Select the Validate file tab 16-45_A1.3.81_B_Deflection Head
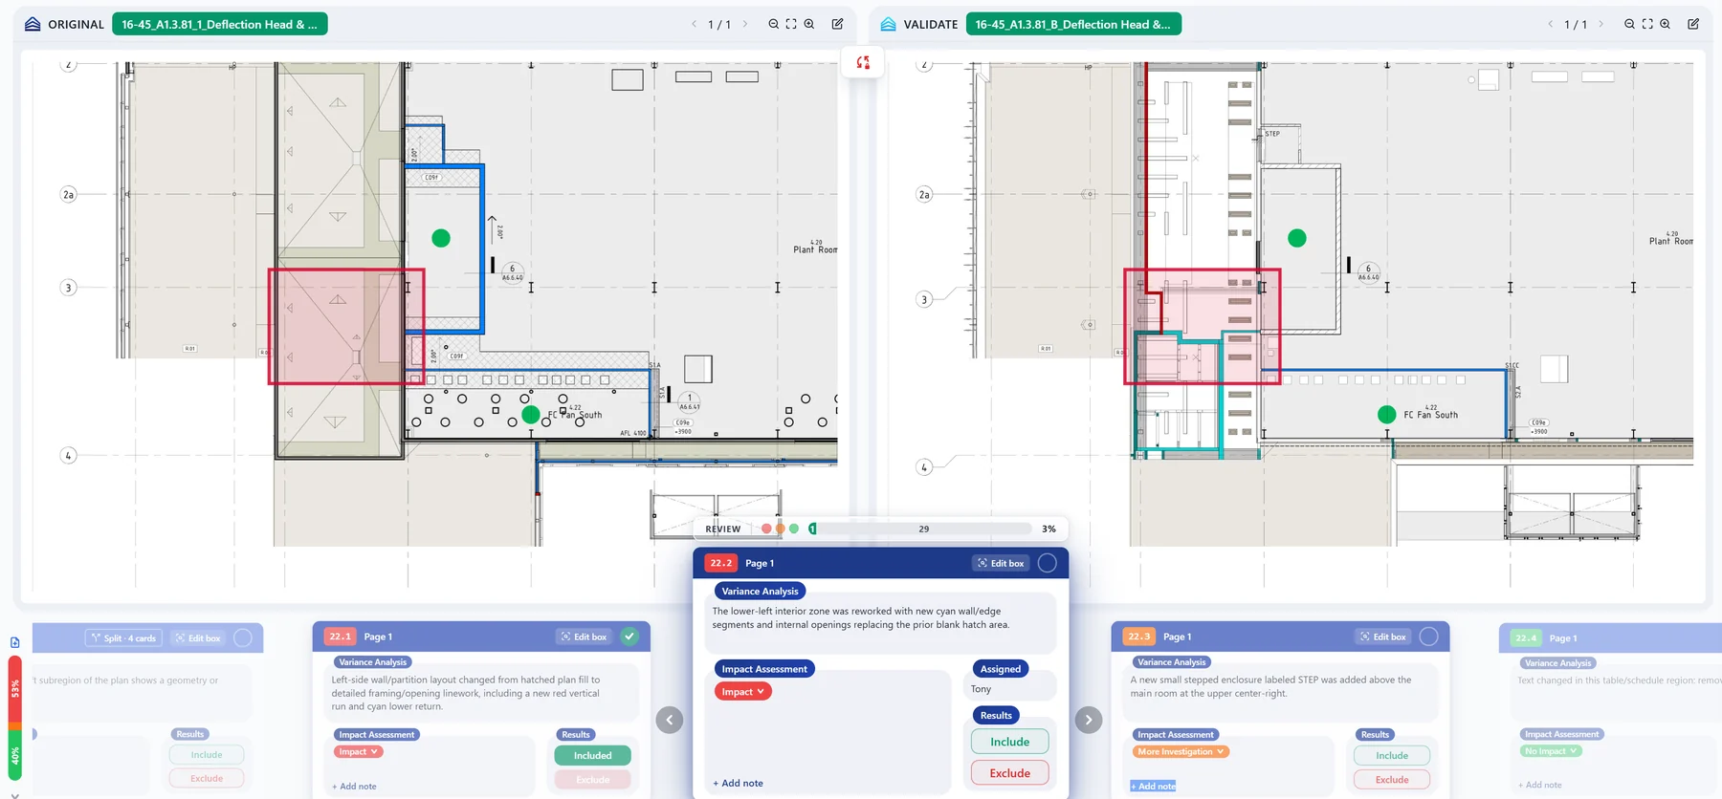 tap(1073, 24)
